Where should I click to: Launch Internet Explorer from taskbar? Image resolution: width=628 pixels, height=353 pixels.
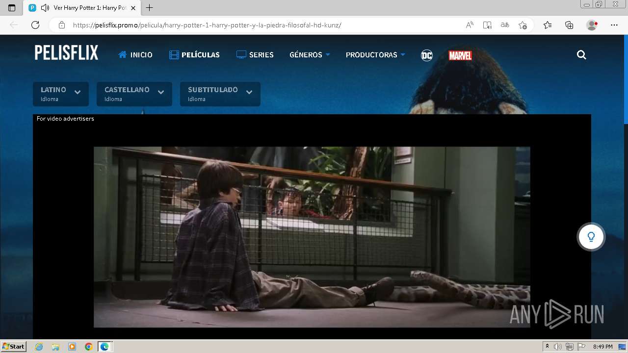coord(39,347)
